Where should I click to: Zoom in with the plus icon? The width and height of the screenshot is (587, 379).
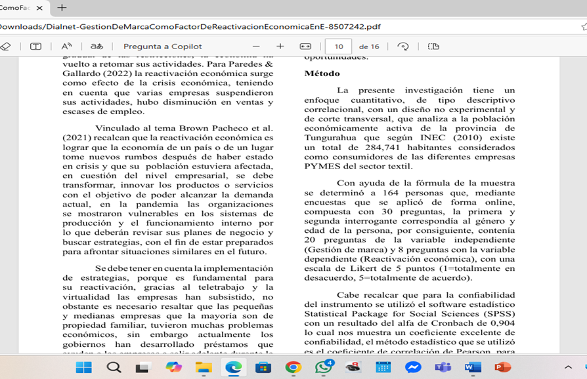(280, 47)
